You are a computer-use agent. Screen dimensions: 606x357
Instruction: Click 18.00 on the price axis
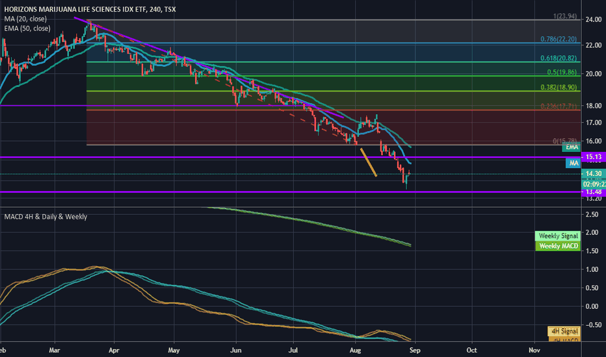(594, 106)
